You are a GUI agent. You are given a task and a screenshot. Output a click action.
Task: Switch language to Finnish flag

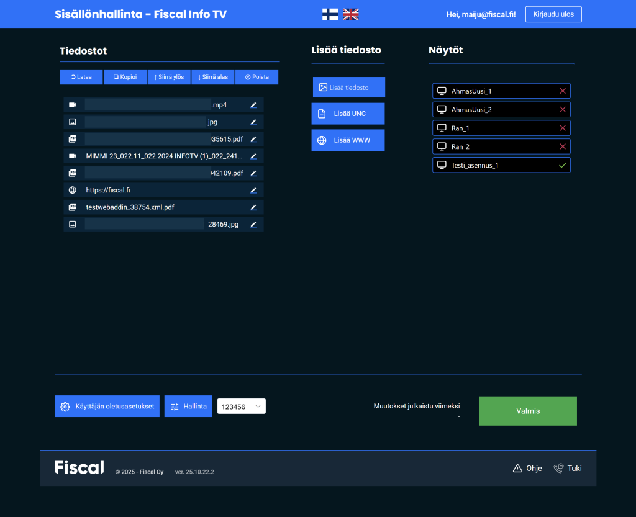330,14
